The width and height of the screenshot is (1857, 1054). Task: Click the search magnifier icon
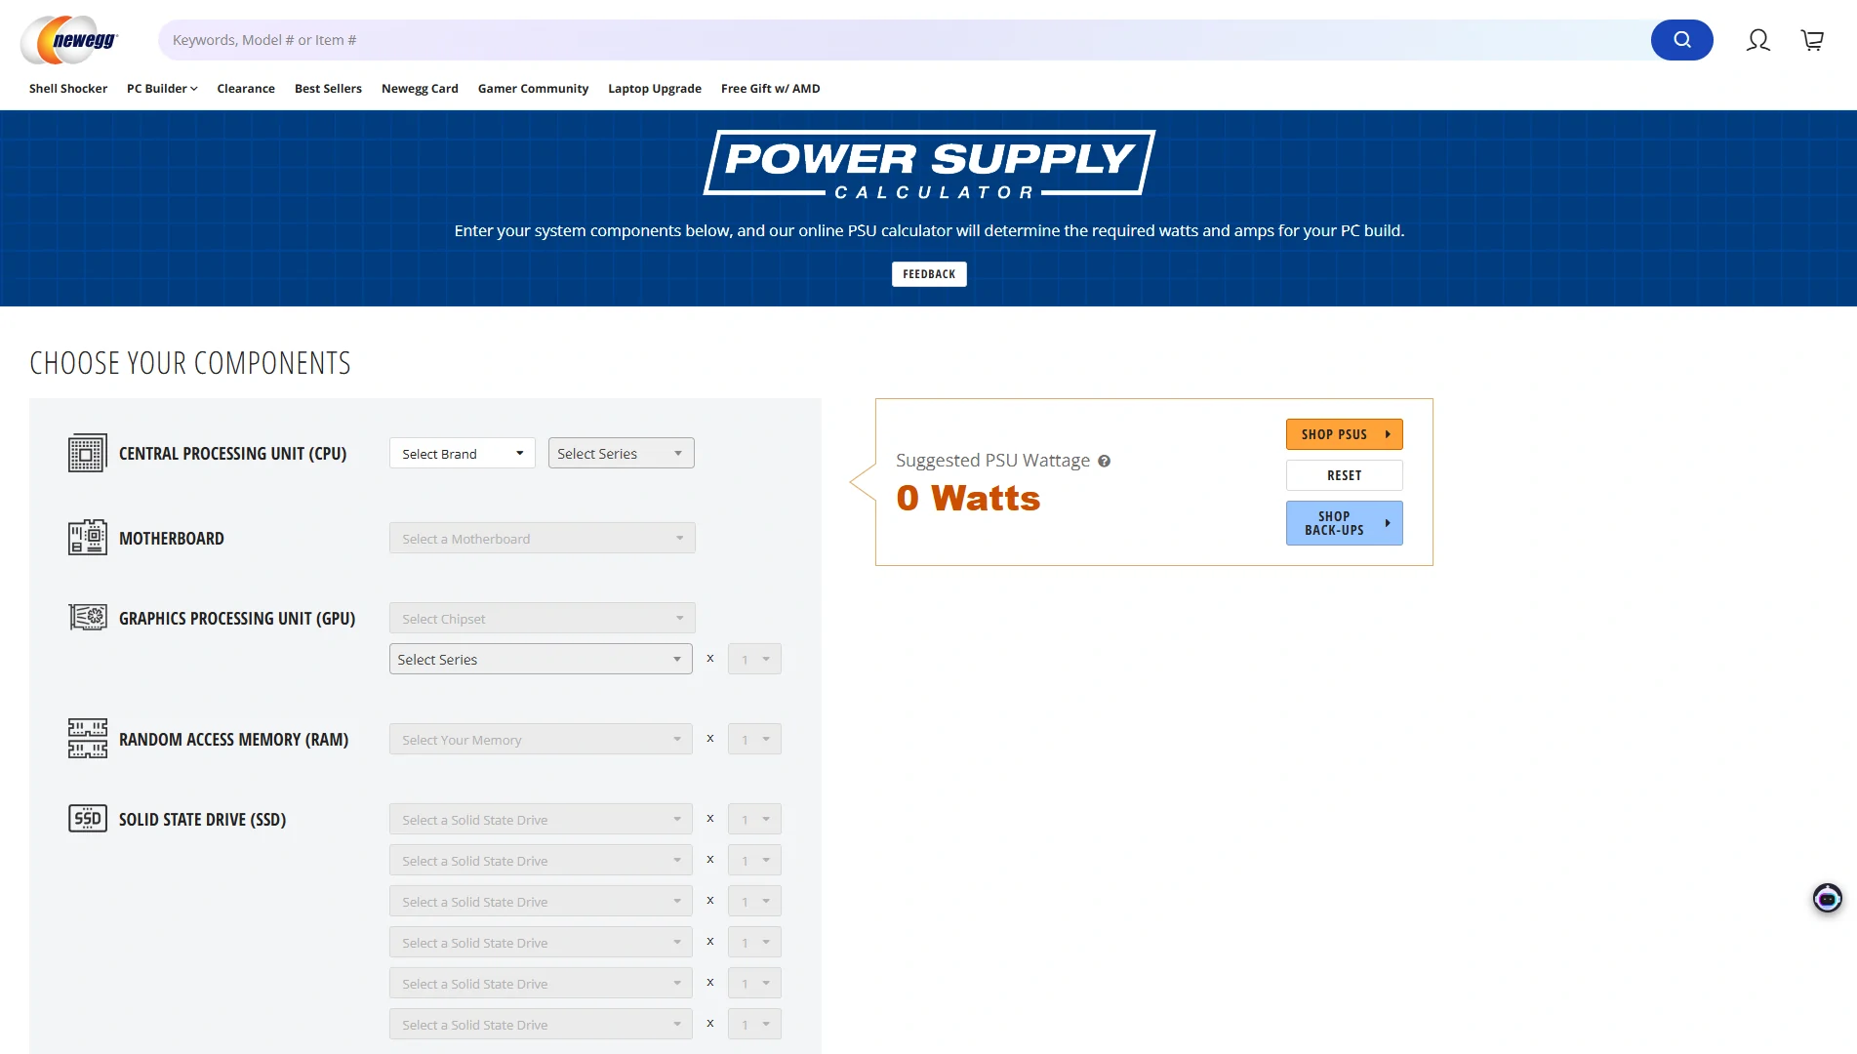[x=1681, y=39]
